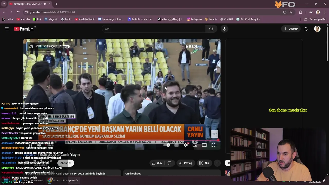
Task: Bookmark this page with the star icon
Action: [291, 12]
